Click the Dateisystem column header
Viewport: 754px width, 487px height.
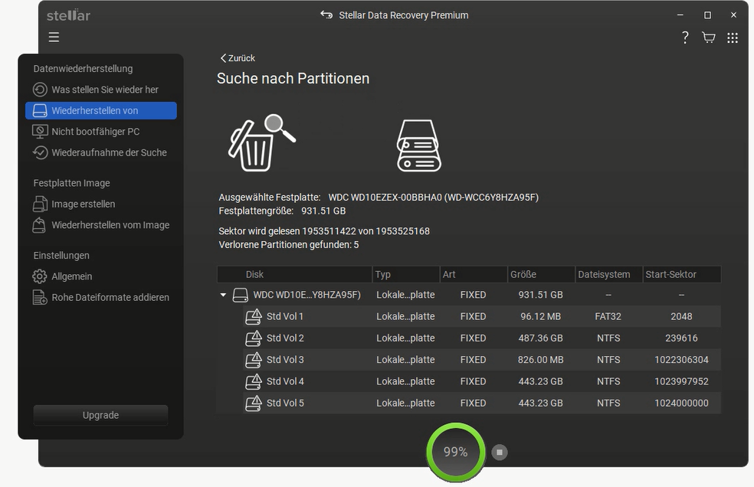(608, 274)
